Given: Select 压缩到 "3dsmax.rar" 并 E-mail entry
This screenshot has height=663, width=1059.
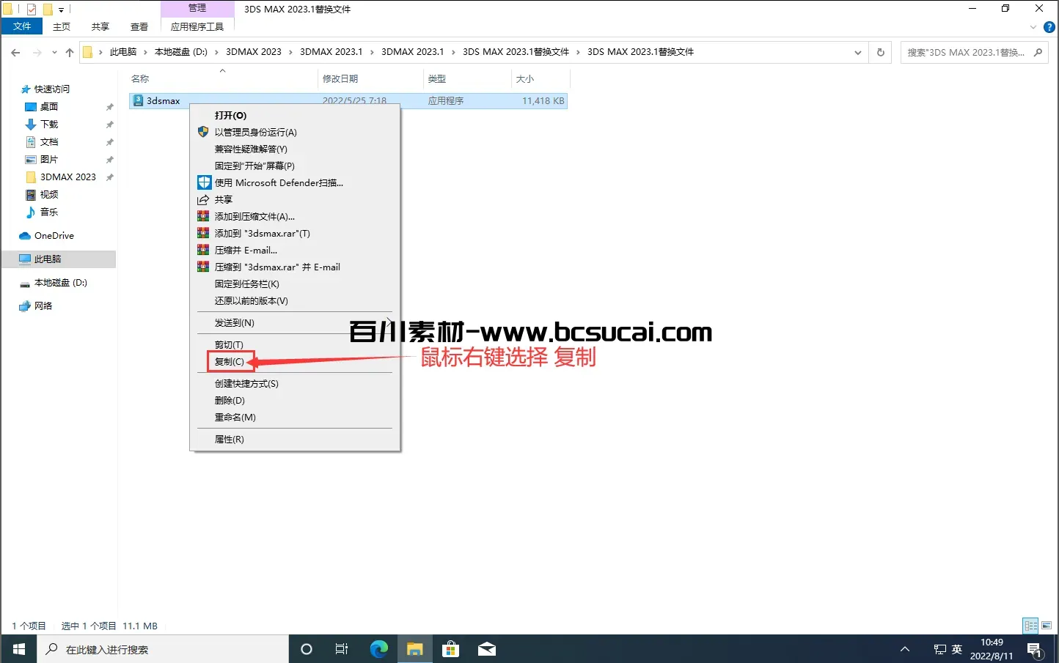Looking at the screenshot, I should point(295,267).
